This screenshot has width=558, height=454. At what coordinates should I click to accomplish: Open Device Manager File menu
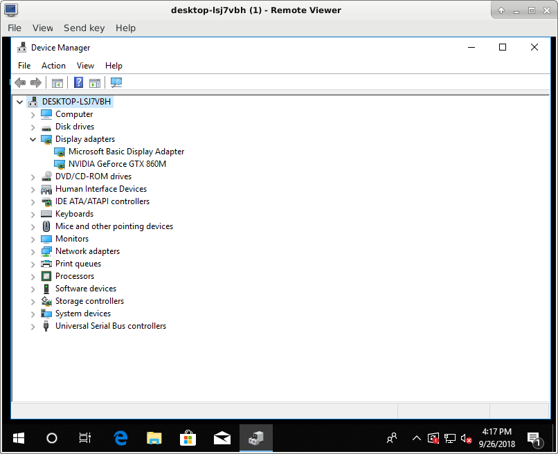coord(24,66)
